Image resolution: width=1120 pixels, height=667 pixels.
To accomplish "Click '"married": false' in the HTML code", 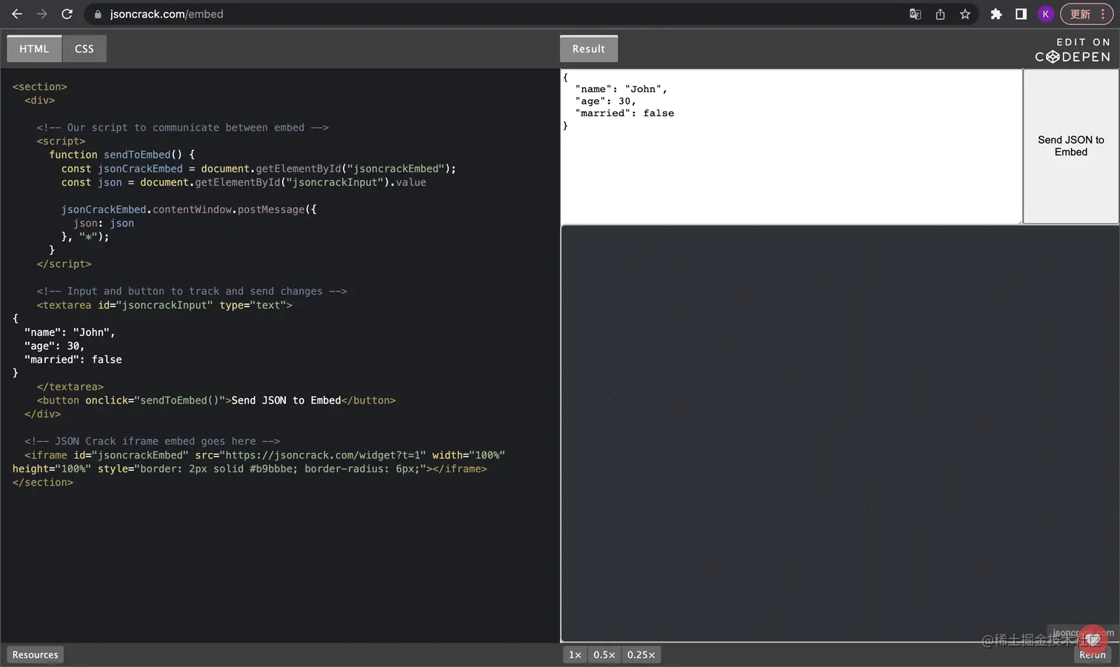I will [73, 360].
